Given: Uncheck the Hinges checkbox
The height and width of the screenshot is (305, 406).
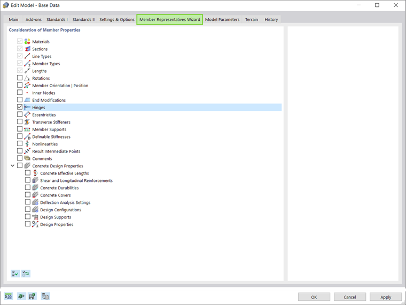Looking at the screenshot, I should [20, 107].
